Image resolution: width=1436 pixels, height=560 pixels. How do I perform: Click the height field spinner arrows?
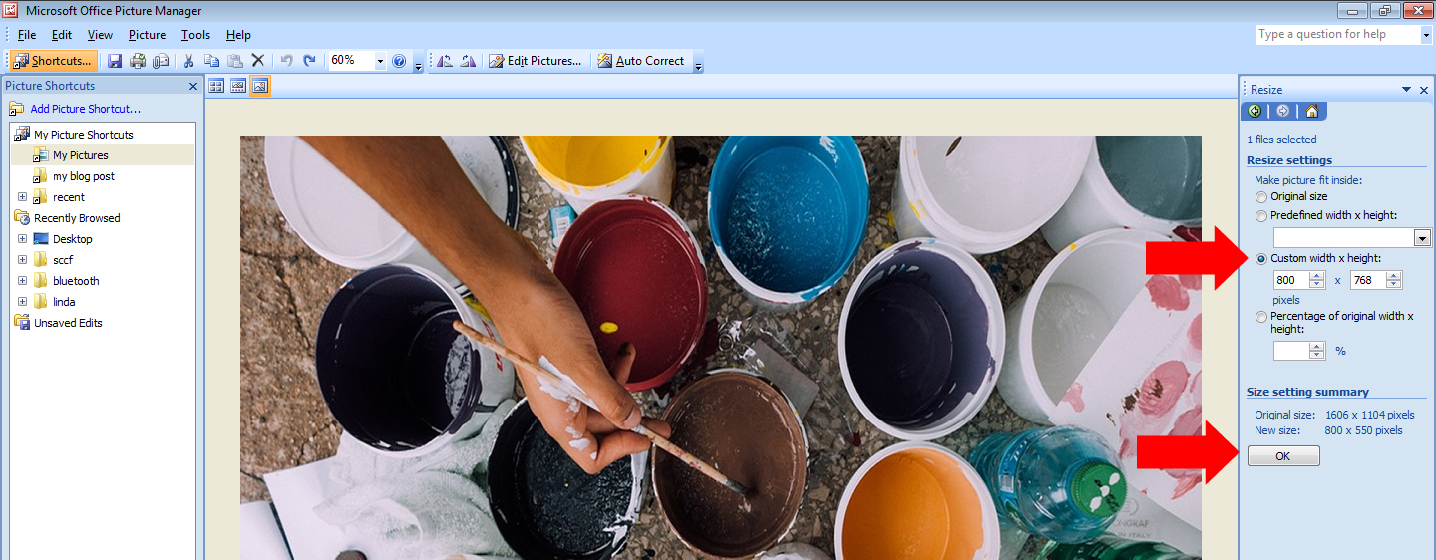tap(1394, 281)
